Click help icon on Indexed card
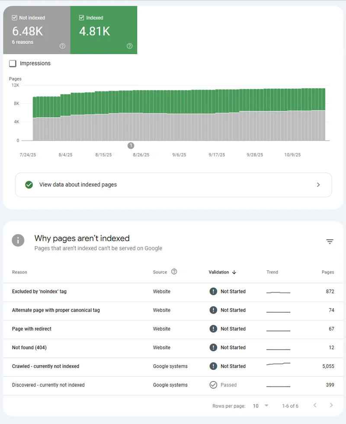Viewport: 346px width, 424px height. tap(130, 46)
